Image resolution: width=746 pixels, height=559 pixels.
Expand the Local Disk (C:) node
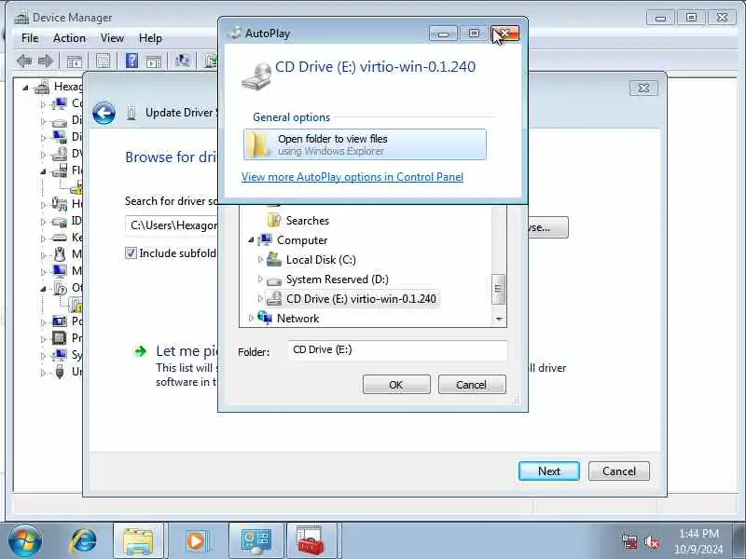(260, 260)
